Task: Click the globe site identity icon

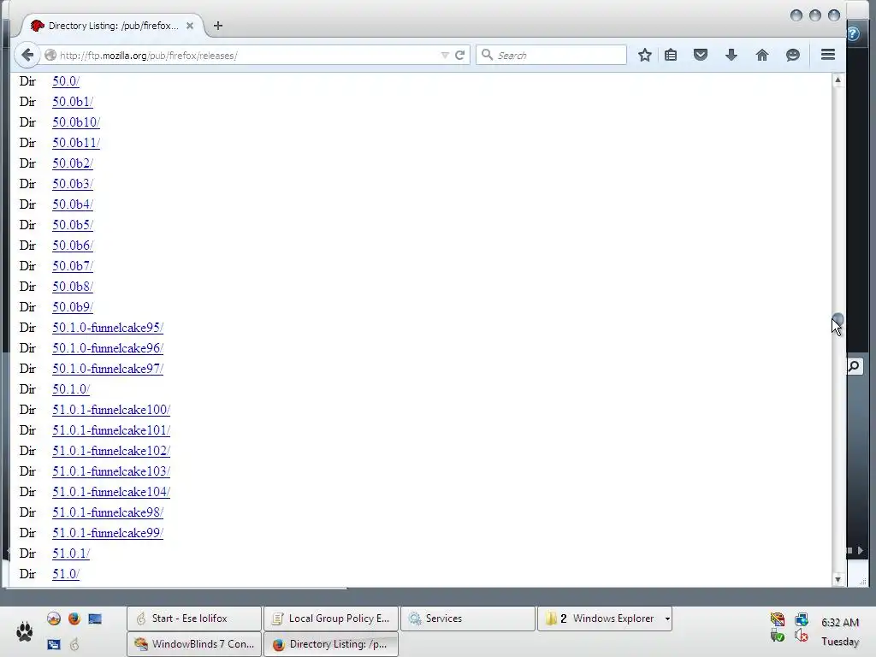Action: (50, 55)
